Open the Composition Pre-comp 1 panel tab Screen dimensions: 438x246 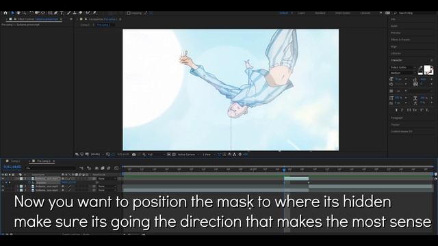click(103, 19)
